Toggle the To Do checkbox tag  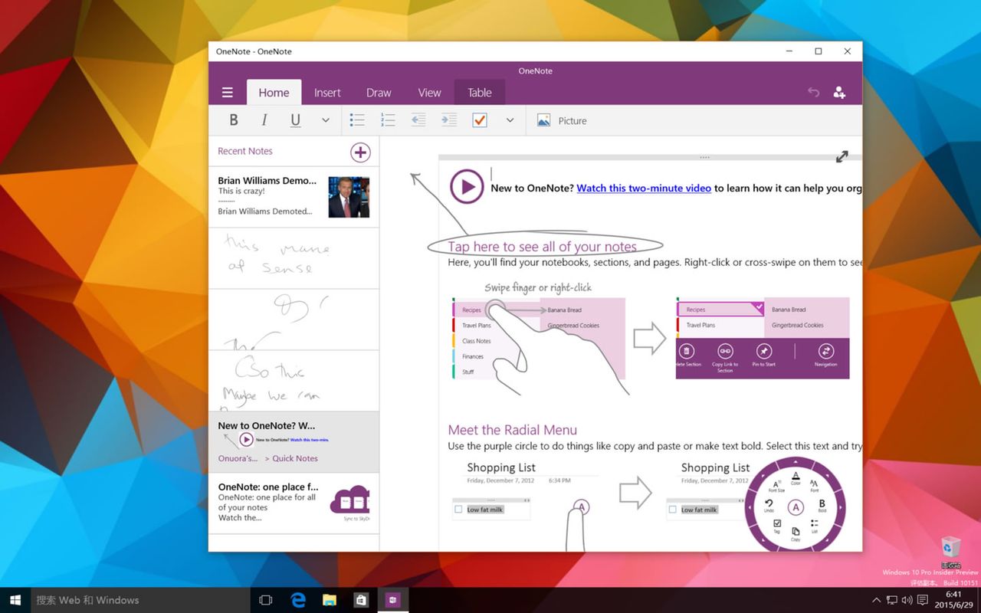[480, 120]
